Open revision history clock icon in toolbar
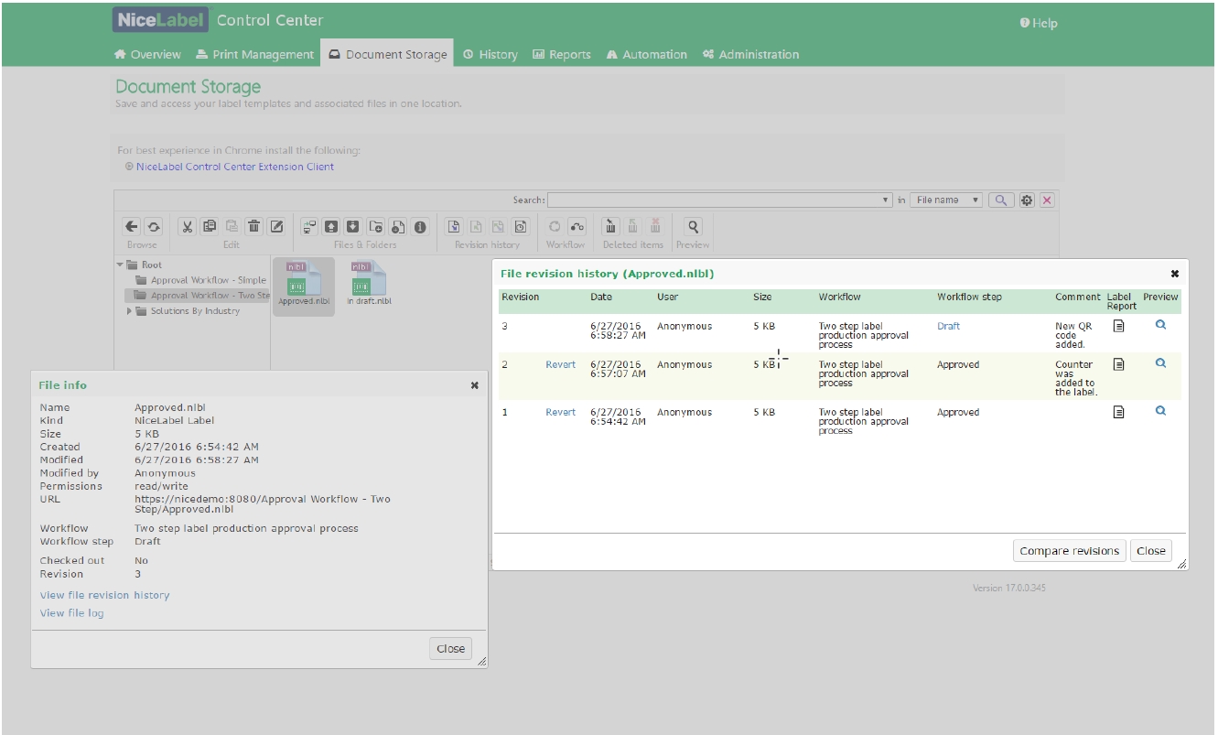Image resolution: width=1218 pixels, height=735 pixels. coord(520,227)
